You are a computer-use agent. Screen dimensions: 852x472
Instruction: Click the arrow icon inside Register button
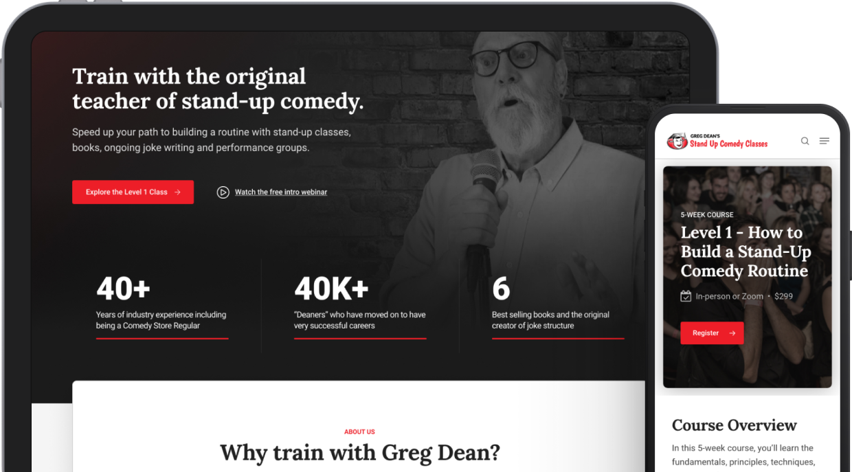click(732, 333)
